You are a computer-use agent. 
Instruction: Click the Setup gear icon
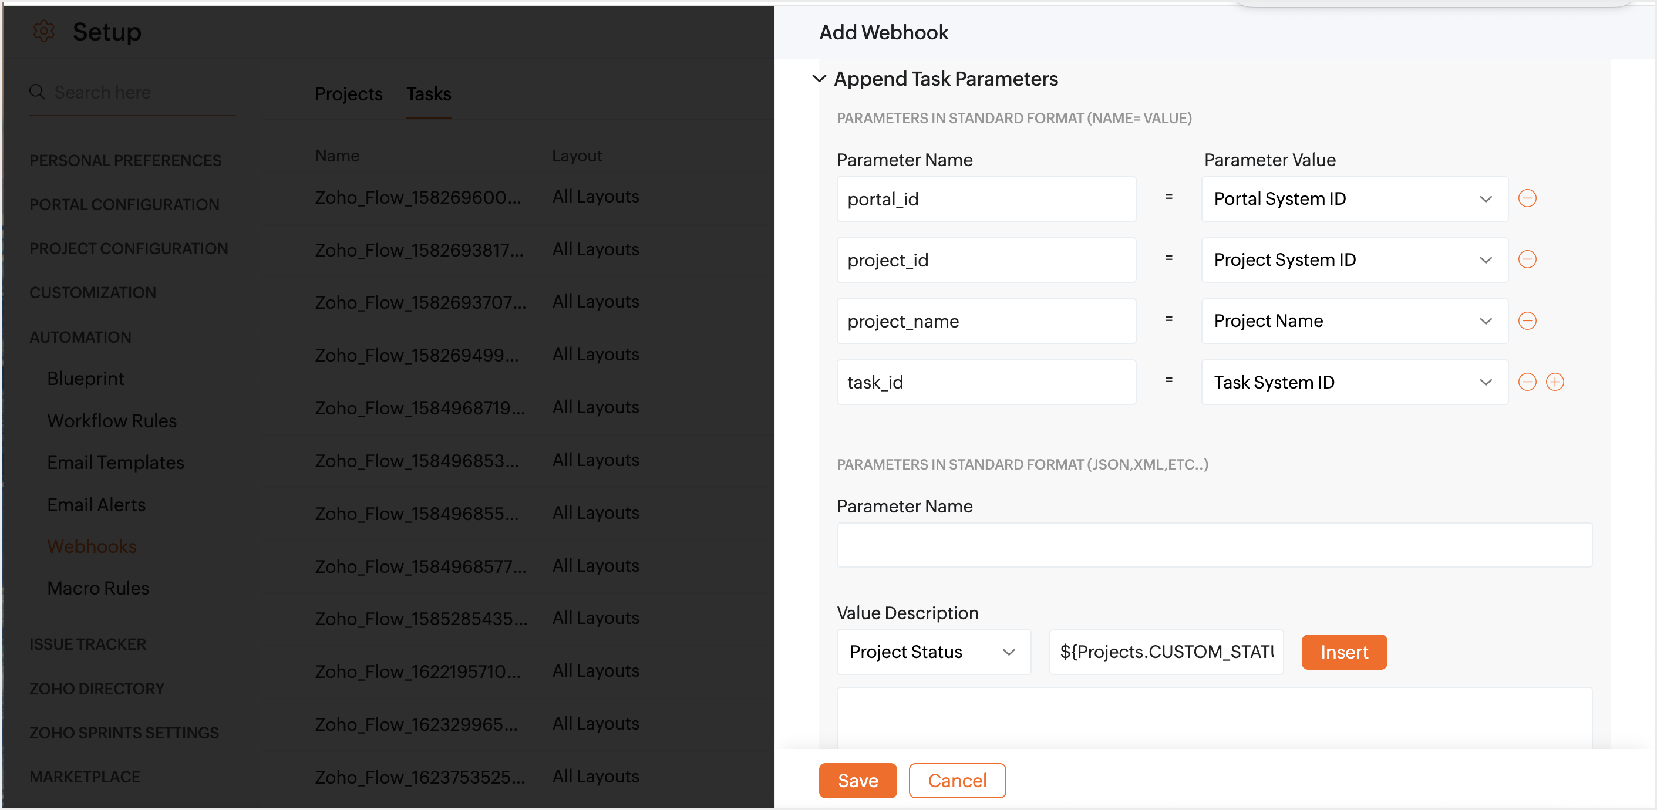click(x=43, y=31)
